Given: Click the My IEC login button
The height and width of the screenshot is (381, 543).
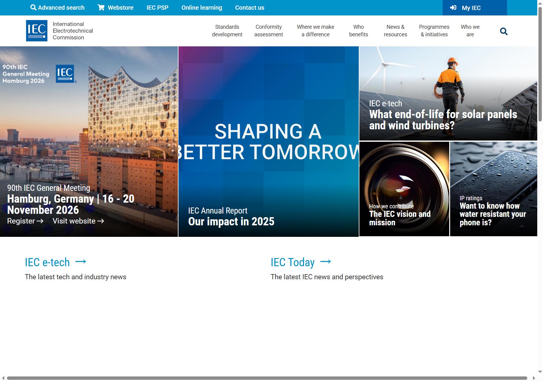Looking at the screenshot, I should click(474, 8).
